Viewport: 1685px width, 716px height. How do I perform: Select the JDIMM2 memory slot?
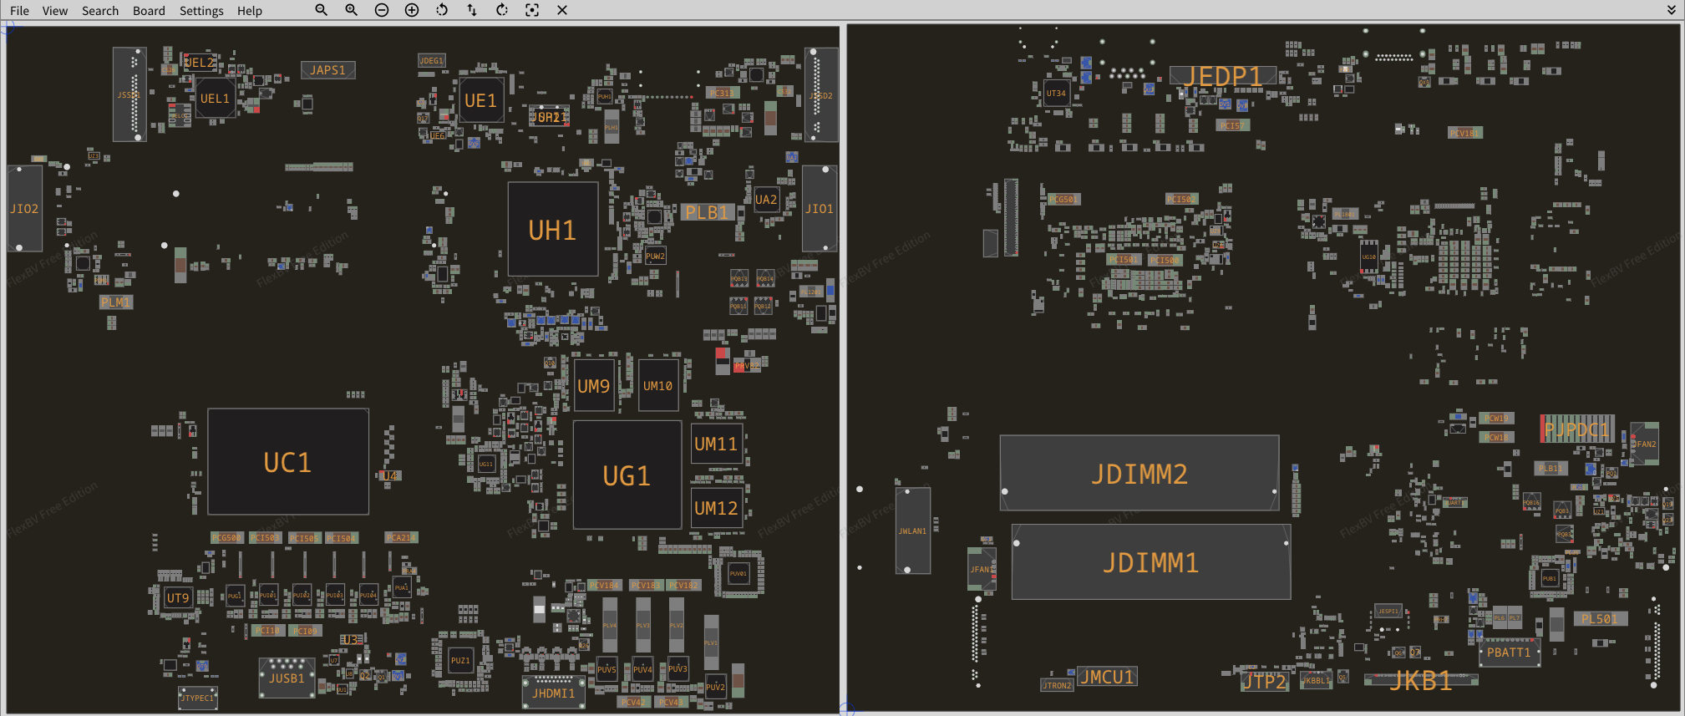1139,474
